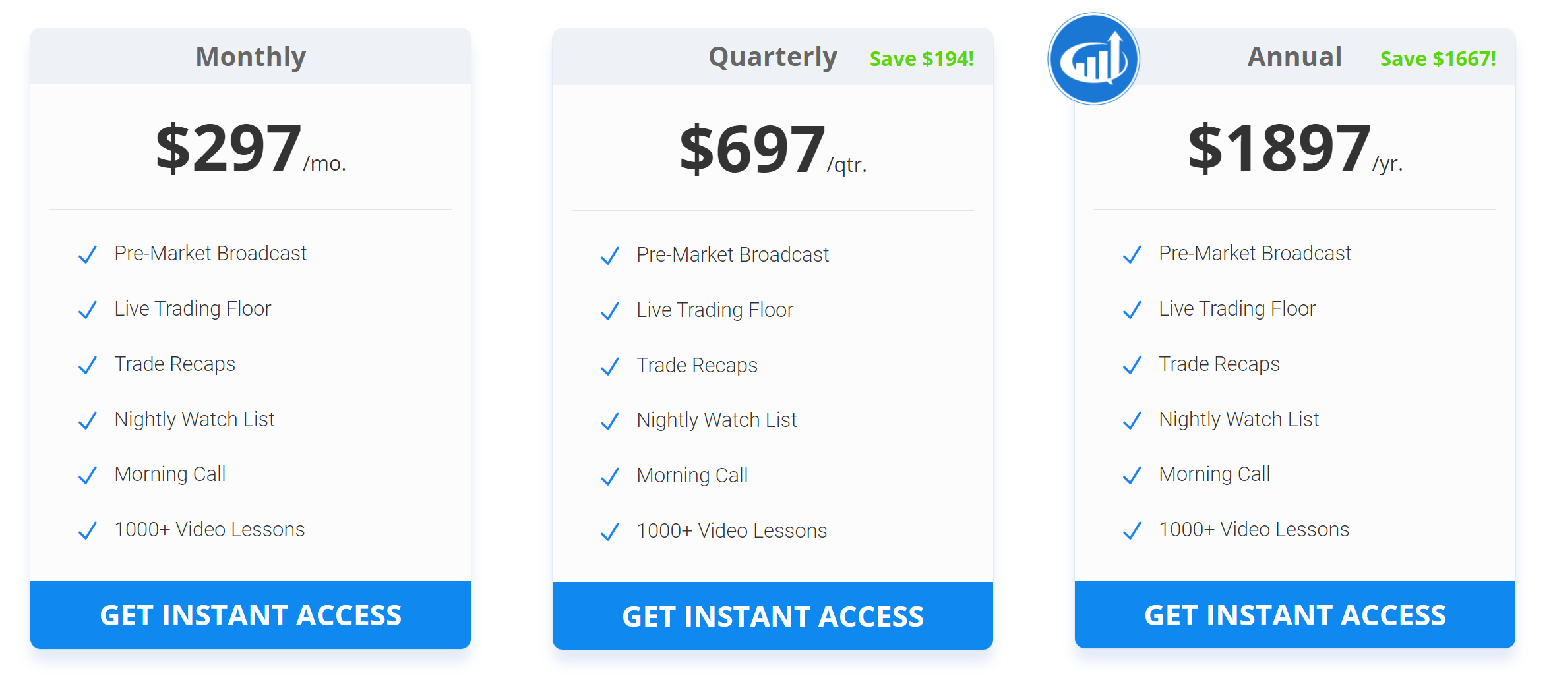Screen dimensions: 1551x684
Task: Click checkmark next to Annual 1000+ Video Lessons
Action: pos(1132,530)
